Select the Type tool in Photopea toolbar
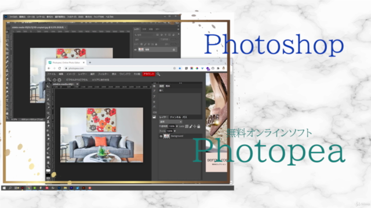Screen dimensions: 371x208 click(48, 144)
